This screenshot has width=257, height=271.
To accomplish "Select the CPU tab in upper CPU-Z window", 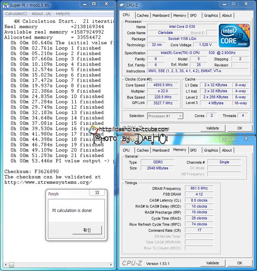I will click(x=126, y=15).
